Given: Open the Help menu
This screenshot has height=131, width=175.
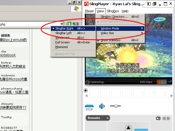Looking at the screenshot, I should 125,11.
